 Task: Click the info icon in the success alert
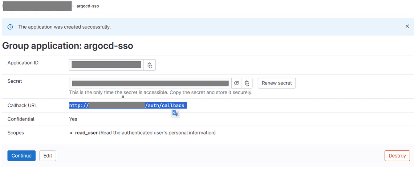pyautogui.click(x=10, y=27)
